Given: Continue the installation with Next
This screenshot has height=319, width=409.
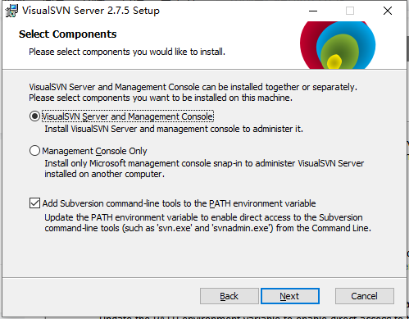Looking at the screenshot, I should pyautogui.click(x=290, y=296).
